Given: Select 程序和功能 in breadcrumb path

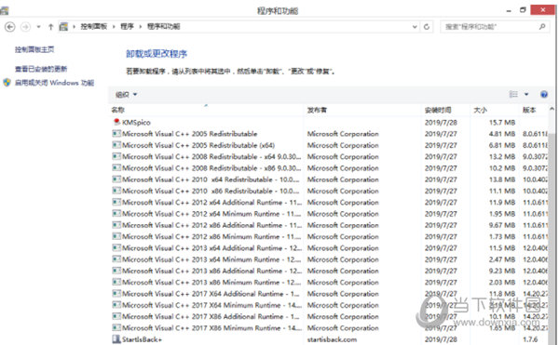Looking at the screenshot, I should pos(164,26).
